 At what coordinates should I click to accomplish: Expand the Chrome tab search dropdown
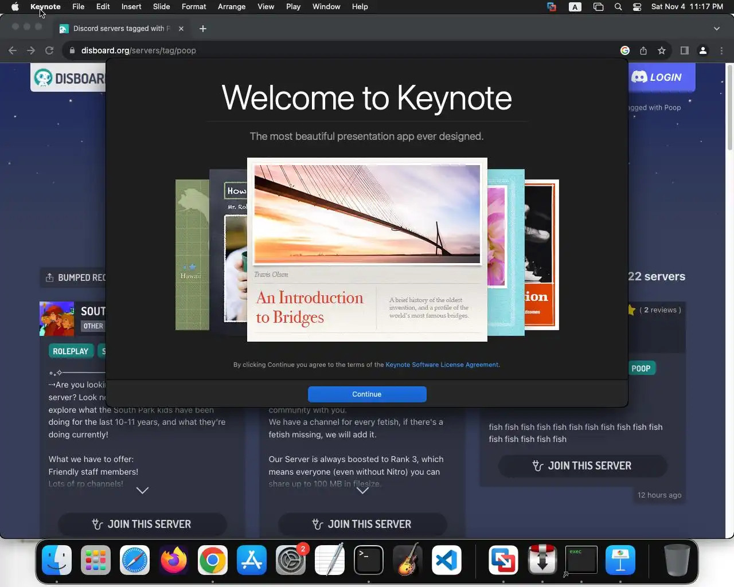[716, 28]
